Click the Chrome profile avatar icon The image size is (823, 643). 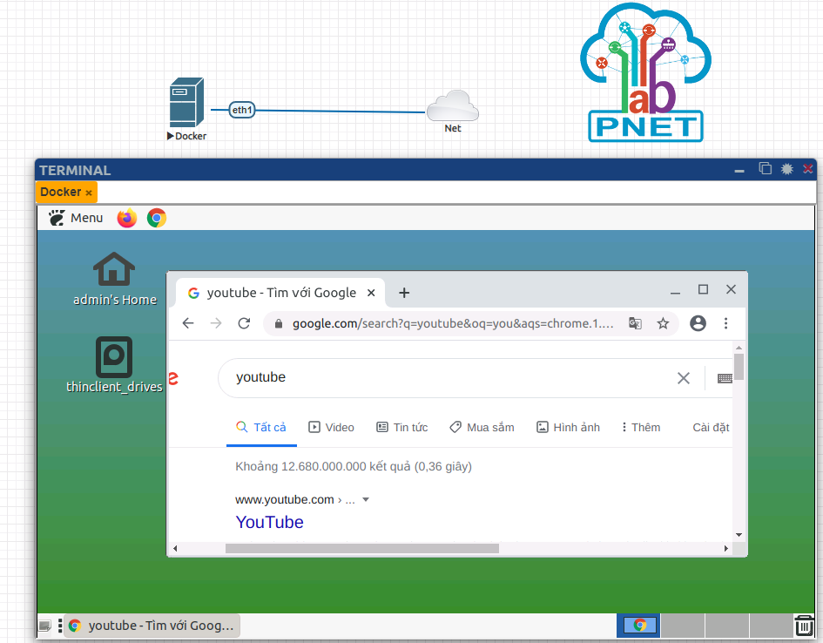(x=697, y=323)
